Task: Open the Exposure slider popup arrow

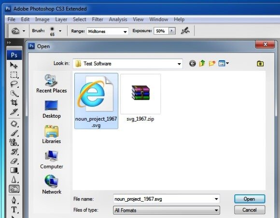Action: click(171, 31)
